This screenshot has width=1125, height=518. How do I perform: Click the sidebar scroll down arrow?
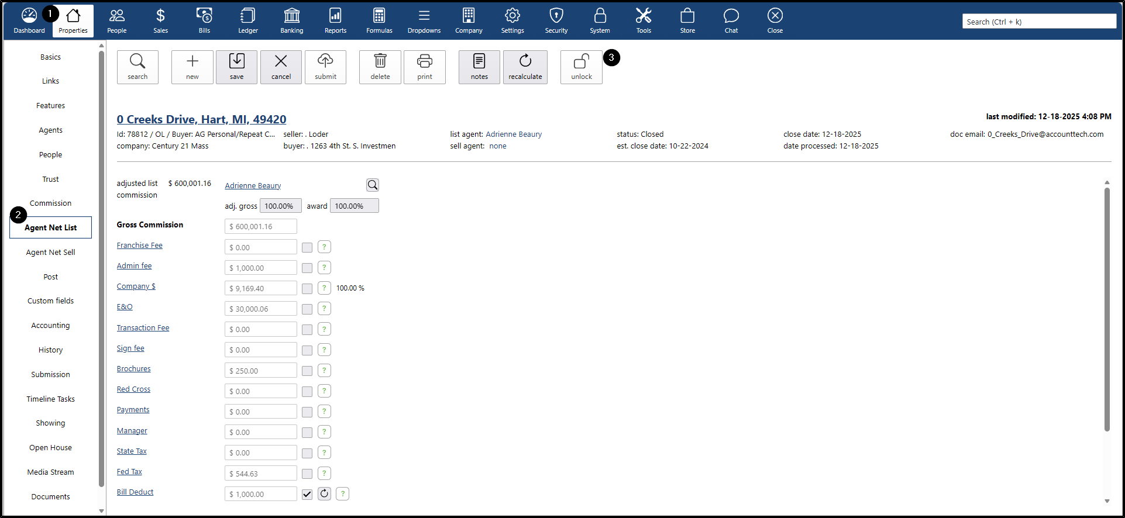101,511
